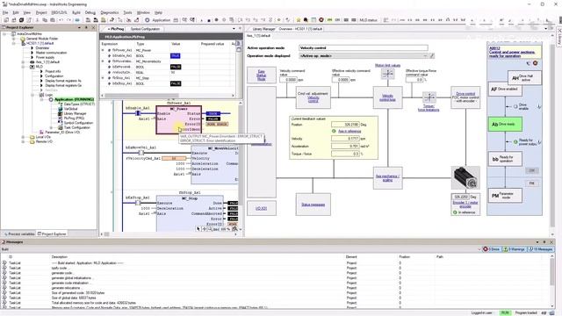Click the pencil icon next to Operation mode displayed
Image resolution: width=562 pixels, height=316 pixels.
click(432, 56)
